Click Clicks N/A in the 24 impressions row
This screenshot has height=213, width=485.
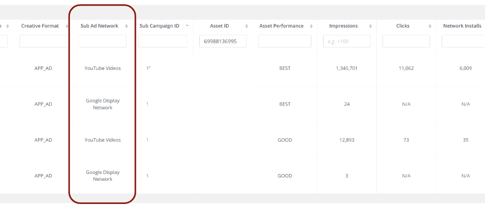pos(406,104)
